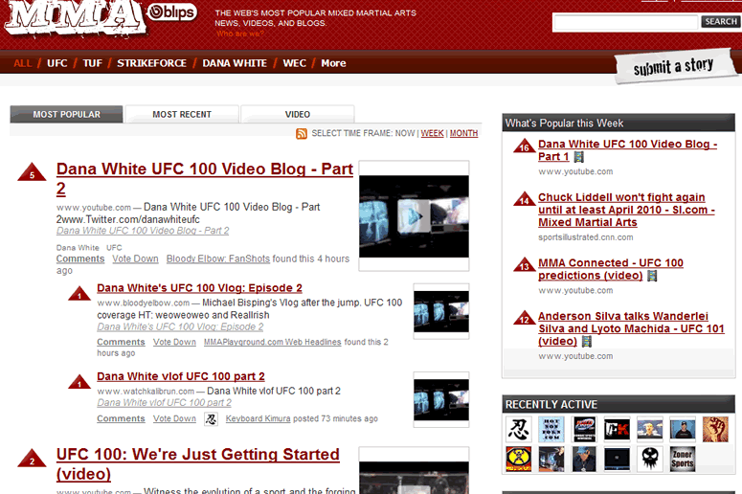
Task: Open Chuck Liddell won't fight again link
Action: click(626, 210)
